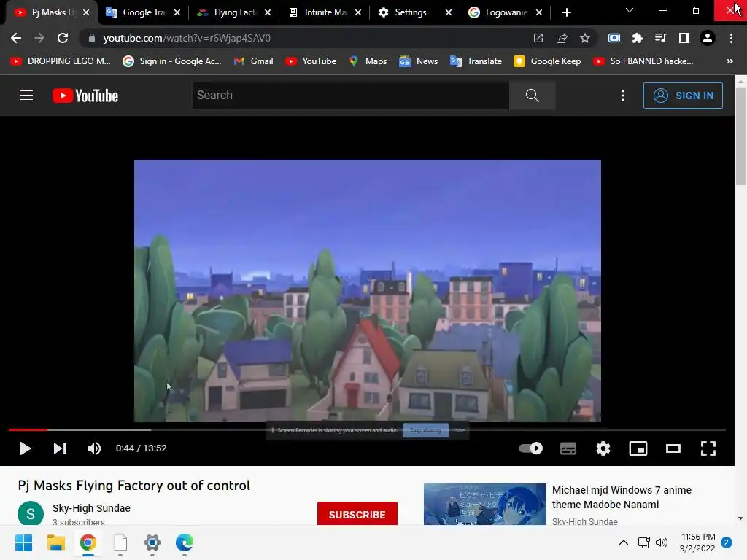
Task: Open media controls icon in toolbar
Action: (660, 38)
